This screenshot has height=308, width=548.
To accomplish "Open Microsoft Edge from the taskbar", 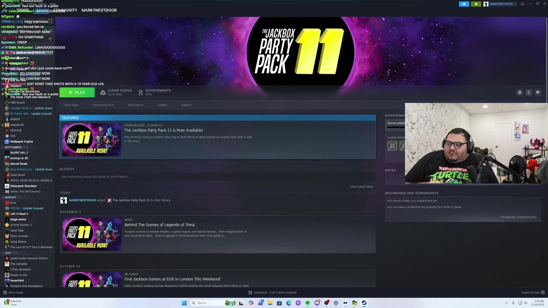I will pyautogui.click(x=289, y=303).
